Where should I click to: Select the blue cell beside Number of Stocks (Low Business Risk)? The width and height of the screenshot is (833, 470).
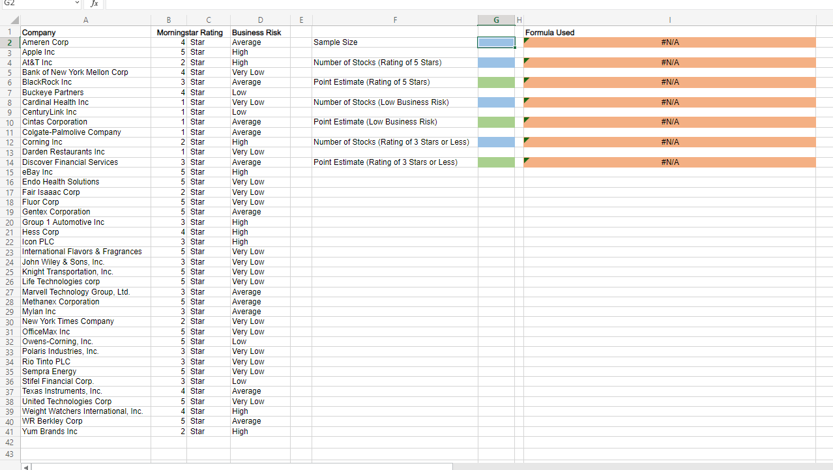(x=495, y=102)
